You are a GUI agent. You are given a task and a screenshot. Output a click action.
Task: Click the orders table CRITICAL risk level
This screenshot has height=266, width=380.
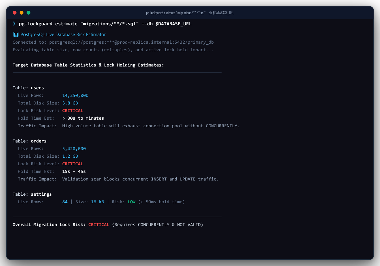coord(73,164)
